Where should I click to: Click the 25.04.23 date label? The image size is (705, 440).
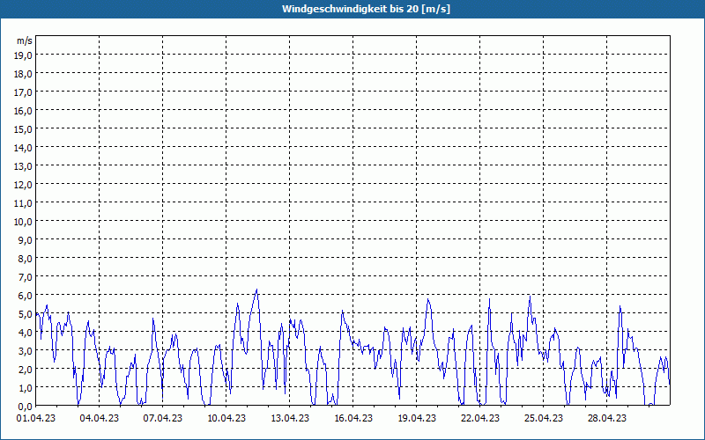(544, 419)
